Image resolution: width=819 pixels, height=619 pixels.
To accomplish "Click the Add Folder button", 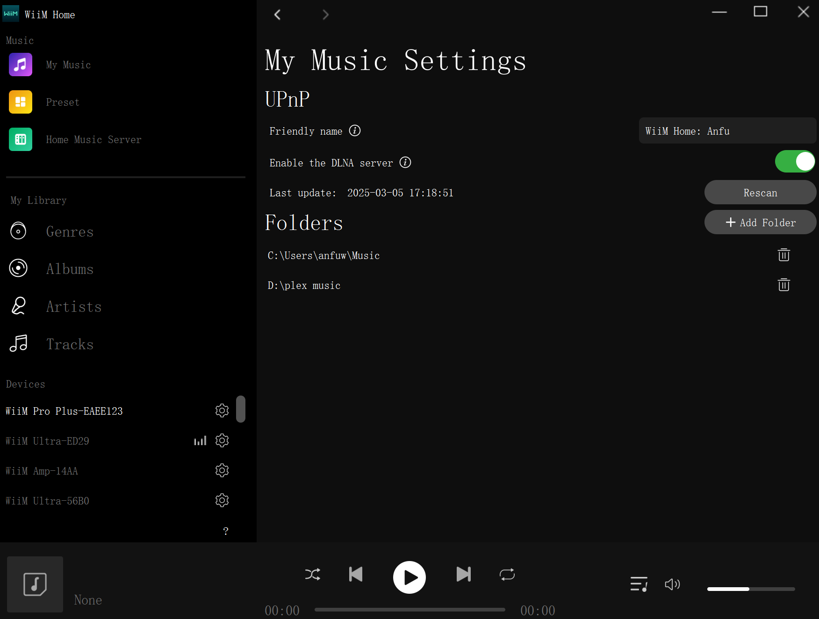I will 761,222.
